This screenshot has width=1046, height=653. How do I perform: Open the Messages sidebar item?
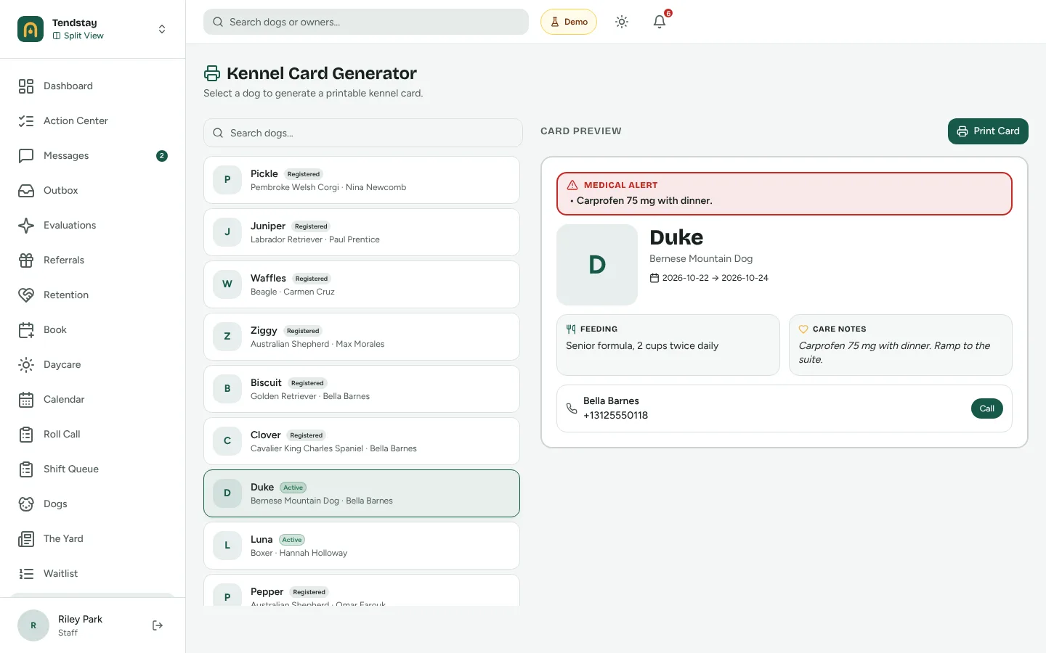[x=92, y=156]
